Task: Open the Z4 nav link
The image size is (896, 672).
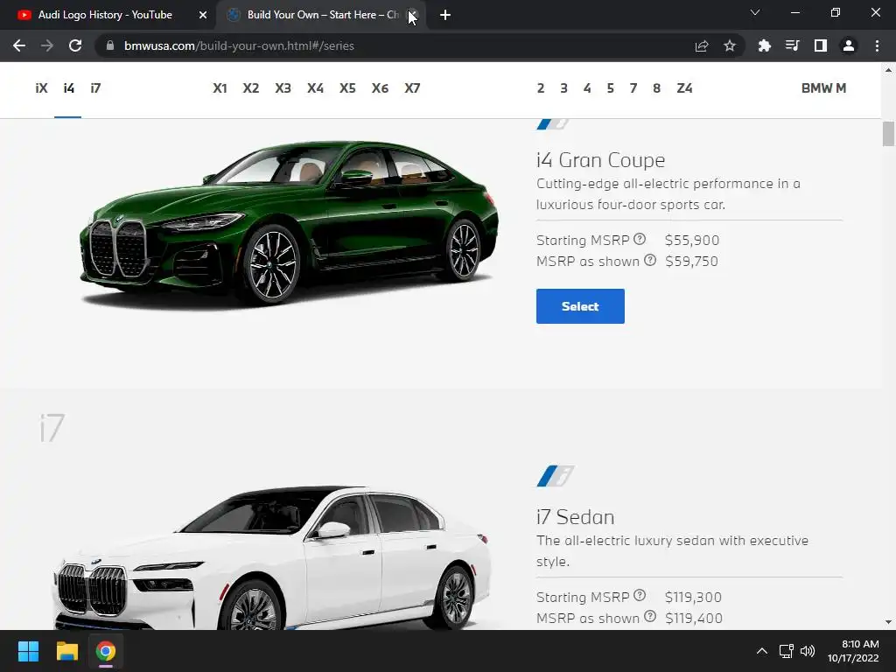Action: pos(684,88)
